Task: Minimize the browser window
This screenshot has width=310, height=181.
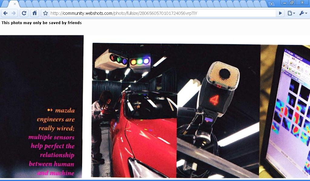Action: pos(285,3)
